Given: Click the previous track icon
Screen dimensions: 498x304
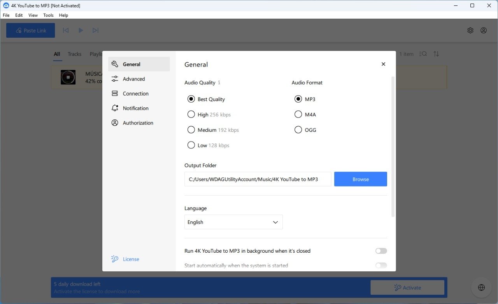Looking at the screenshot, I should tap(66, 30).
